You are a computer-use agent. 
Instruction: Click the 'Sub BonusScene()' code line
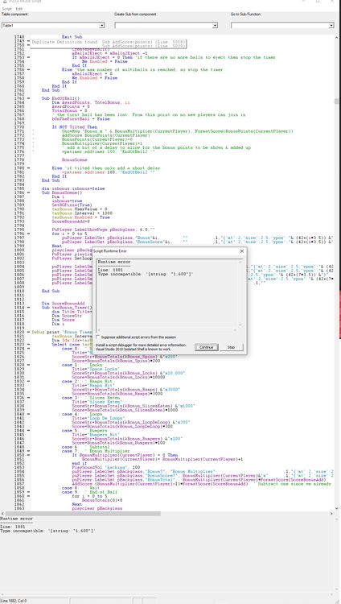point(62,192)
